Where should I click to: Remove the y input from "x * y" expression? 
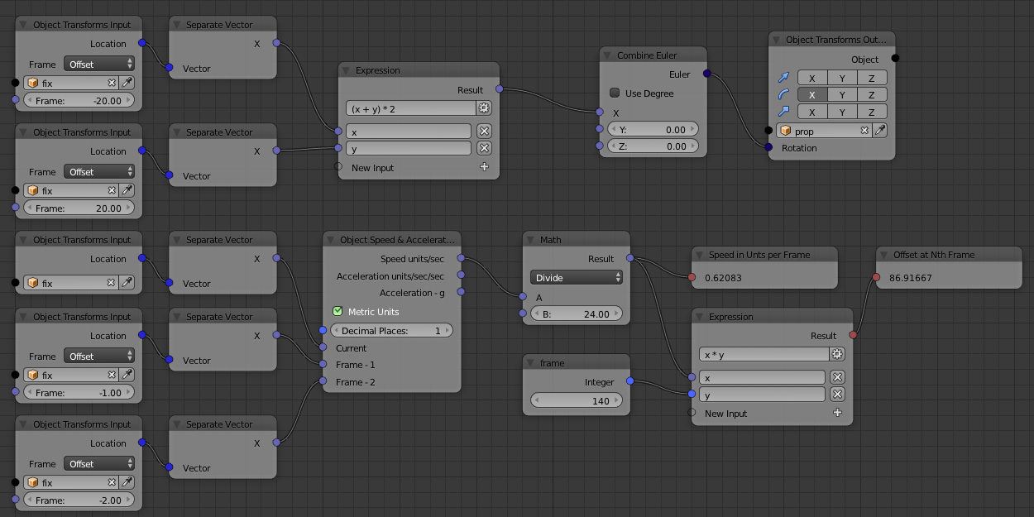[837, 395]
